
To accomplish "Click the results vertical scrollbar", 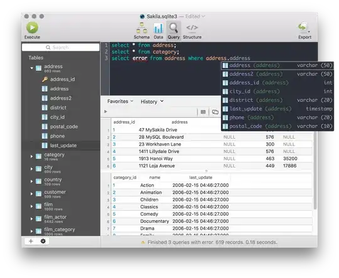I will click(x=315, y=171).
